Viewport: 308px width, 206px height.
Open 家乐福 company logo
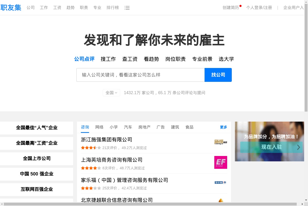click(221, 182)
